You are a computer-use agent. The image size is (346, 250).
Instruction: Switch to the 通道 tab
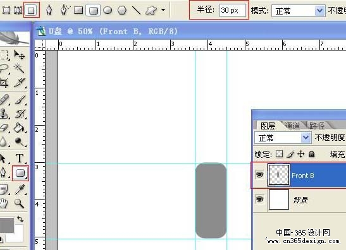click(293, 126)
